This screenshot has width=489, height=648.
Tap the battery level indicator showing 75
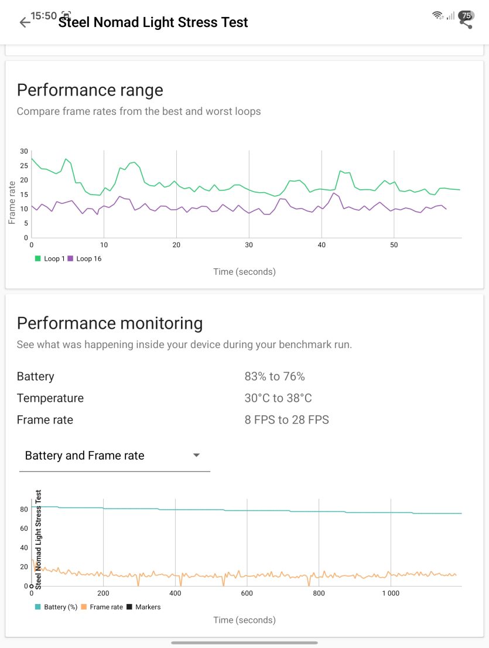pyautogui.click(x=466, y=16)
